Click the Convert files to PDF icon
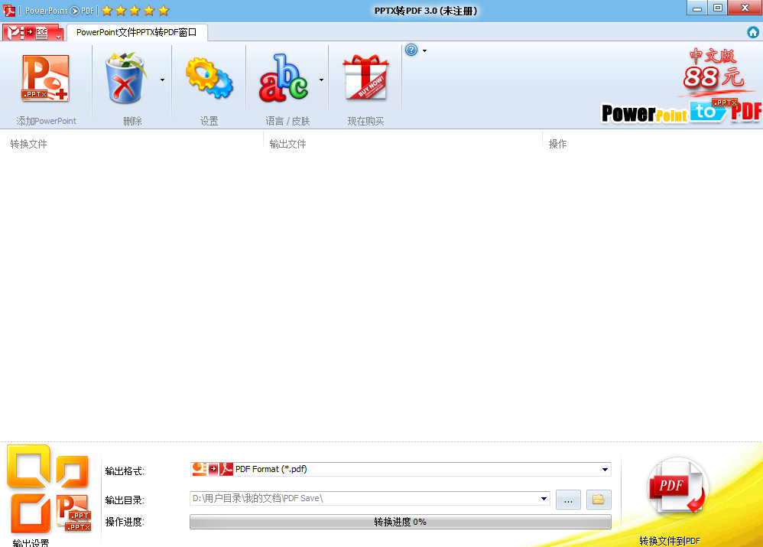 tap(677, 487)
